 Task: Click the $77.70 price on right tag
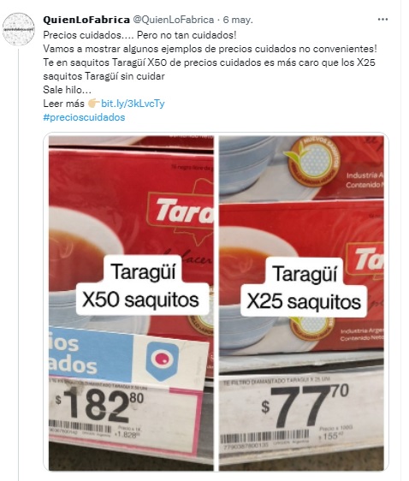point(305,406)
